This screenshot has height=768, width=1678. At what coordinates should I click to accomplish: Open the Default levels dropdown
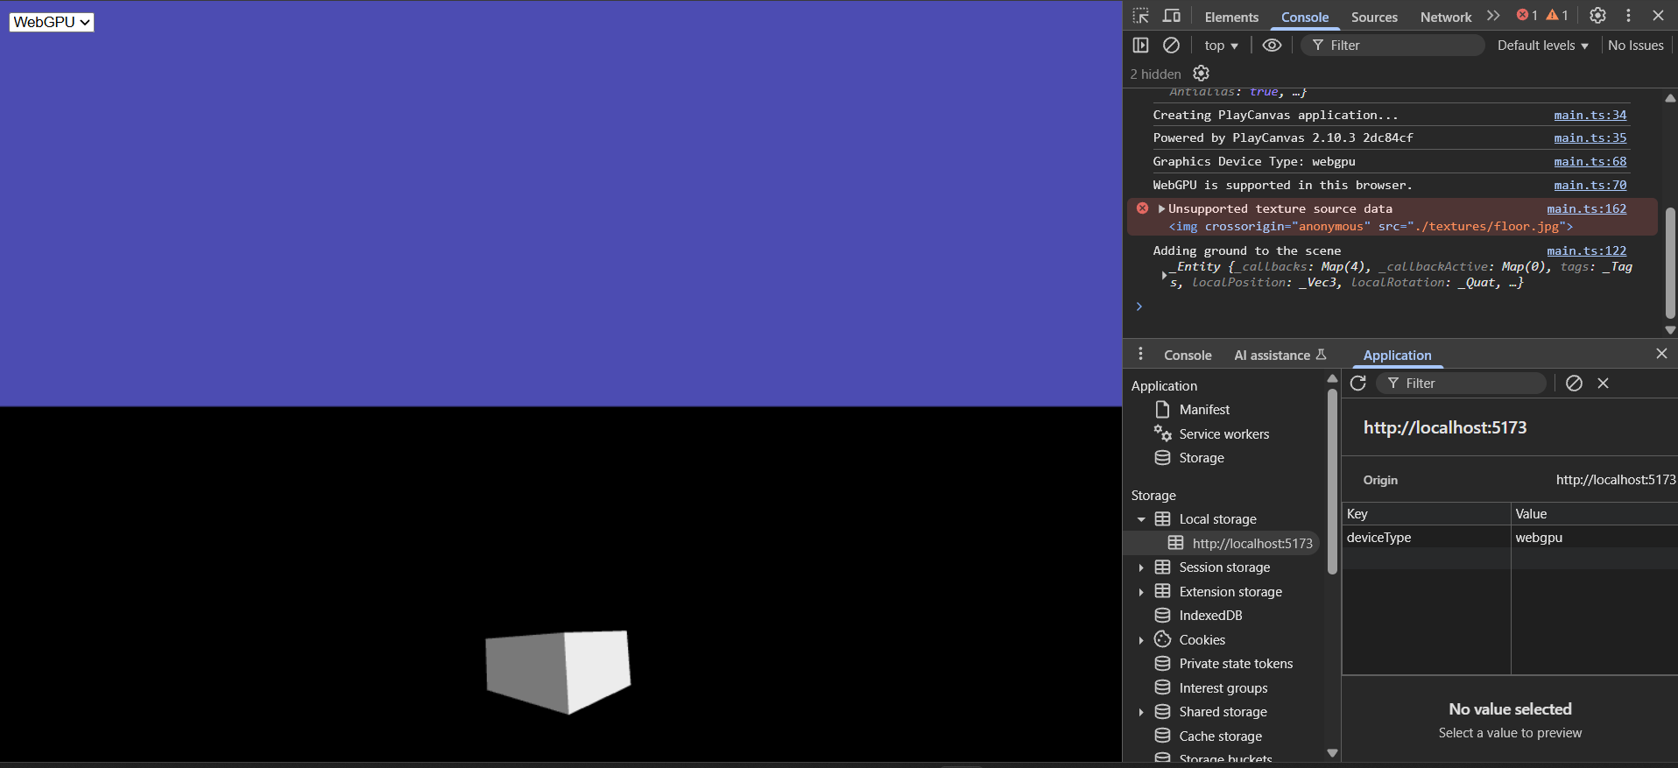(x=1542, y=46)
